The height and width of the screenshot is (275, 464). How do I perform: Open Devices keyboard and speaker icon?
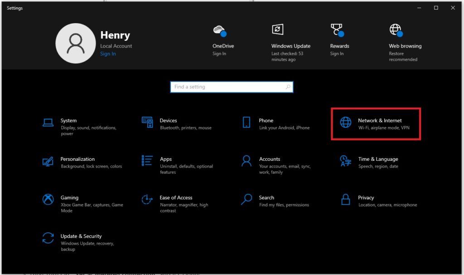(x=147, y=122)
